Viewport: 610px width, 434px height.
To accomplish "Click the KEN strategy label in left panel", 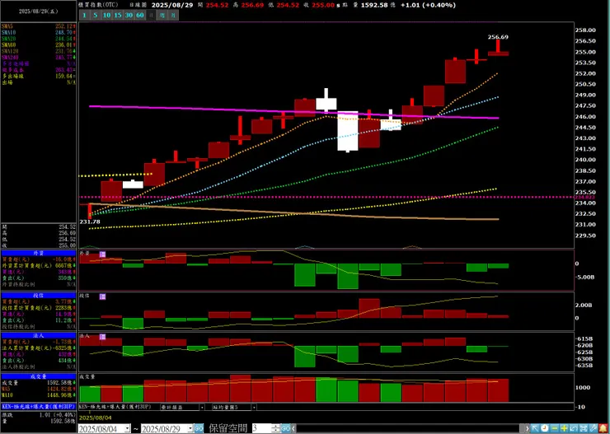I will click(39, 407).
